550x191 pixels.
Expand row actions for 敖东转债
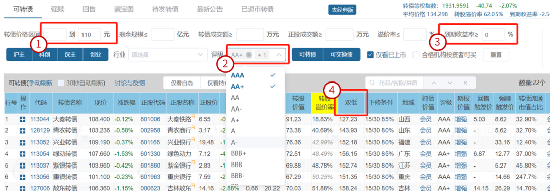click(x=23, y=188)
